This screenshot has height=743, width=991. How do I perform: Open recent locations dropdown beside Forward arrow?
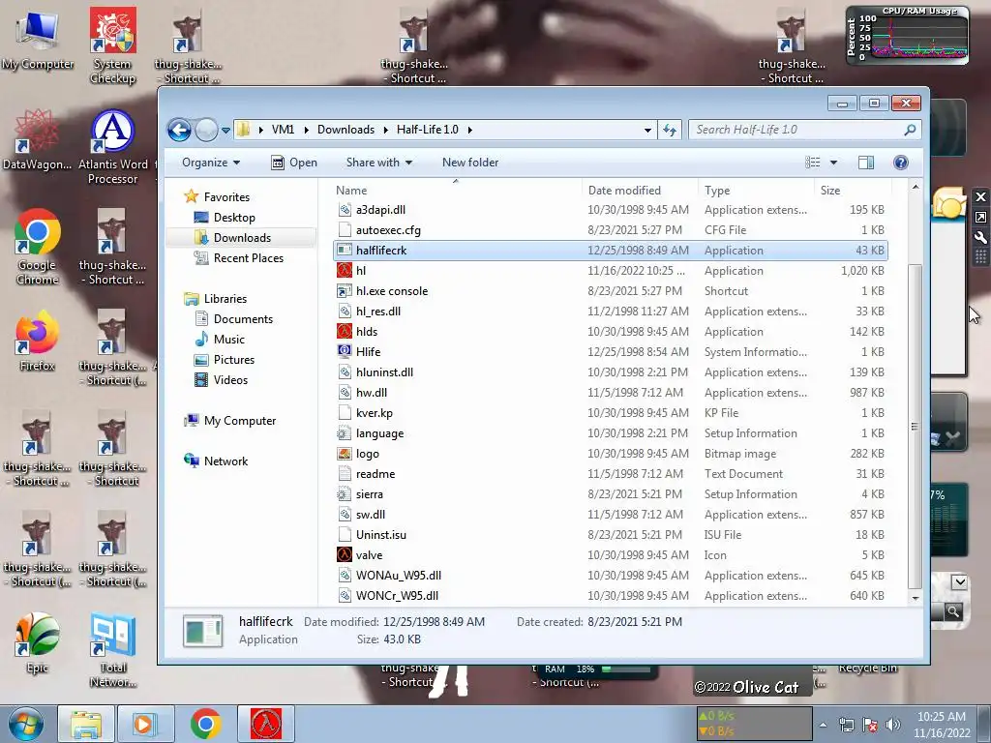(x=225, y=131)
